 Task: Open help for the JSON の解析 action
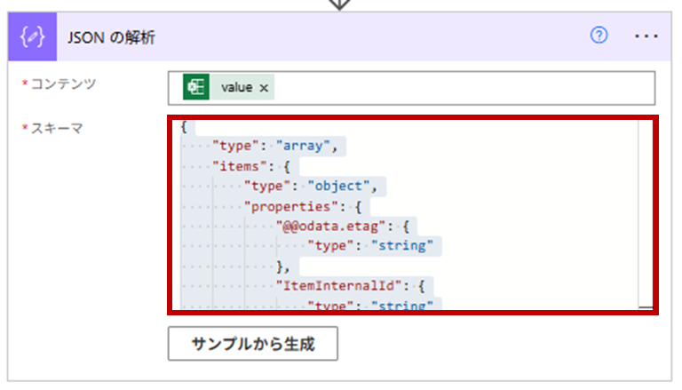(x=599, y=36)
